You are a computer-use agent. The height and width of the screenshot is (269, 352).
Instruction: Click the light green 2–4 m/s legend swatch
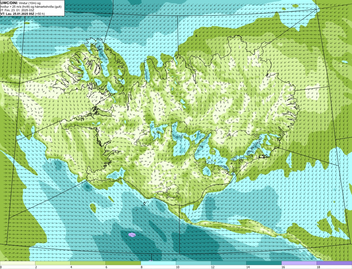[x=53, y=263]
